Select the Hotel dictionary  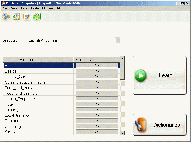point(62,104)
